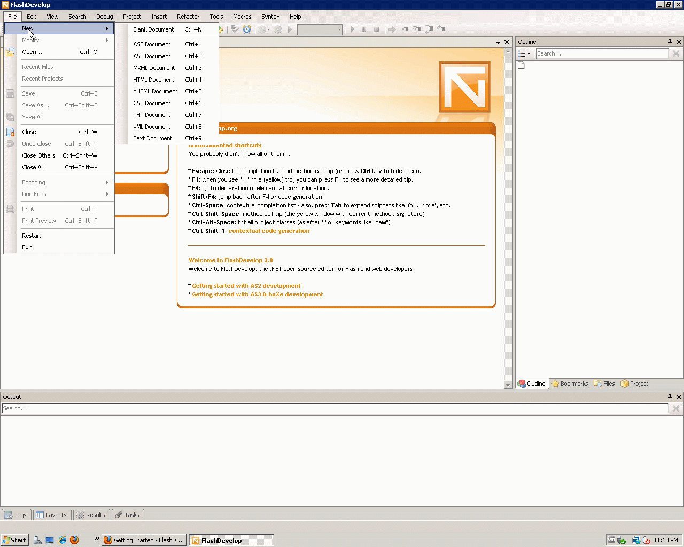Open 'Getting started with AS3 & haXe development' link

[x=258, y=294]
